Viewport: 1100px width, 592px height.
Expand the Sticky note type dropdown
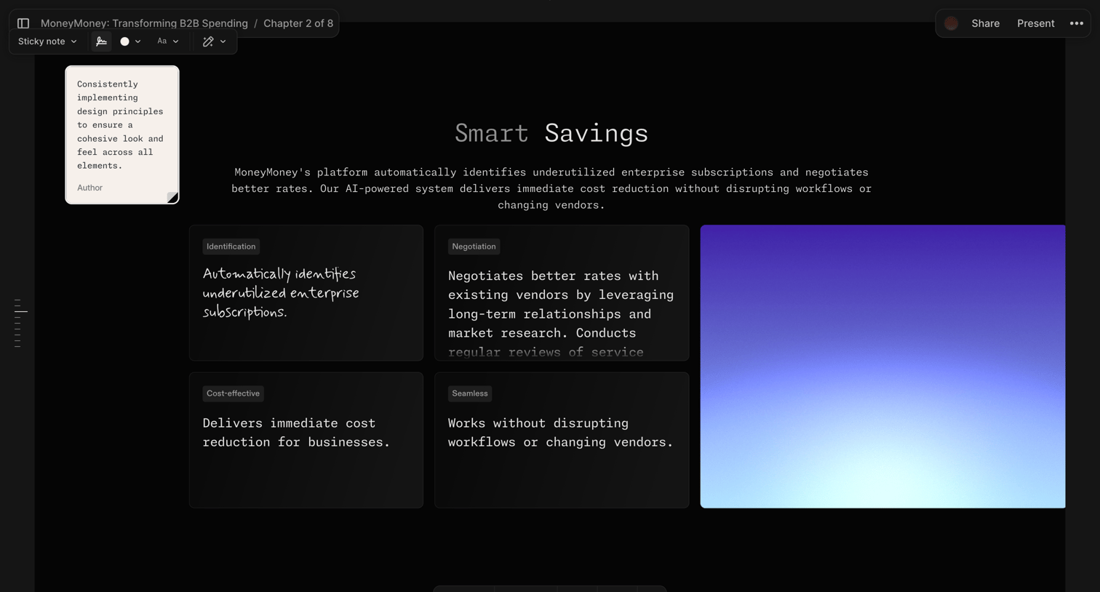coord(47,41)
